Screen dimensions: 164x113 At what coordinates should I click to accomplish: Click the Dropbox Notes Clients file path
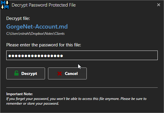tap(35, 34)
